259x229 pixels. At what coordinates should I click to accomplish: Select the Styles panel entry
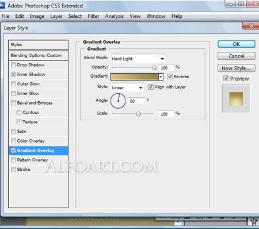[x=39, y=45]
